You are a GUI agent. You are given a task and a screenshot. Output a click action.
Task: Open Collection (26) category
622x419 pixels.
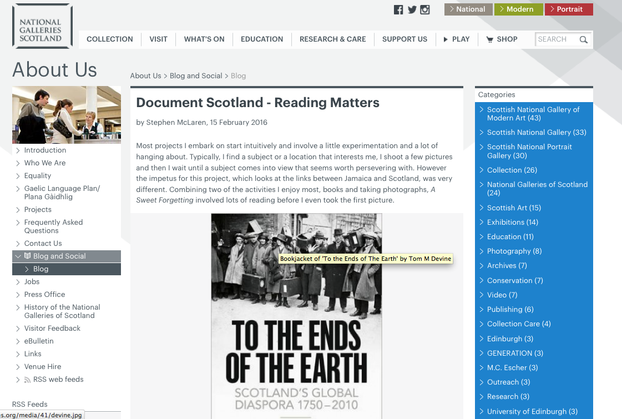coord(512,170)
